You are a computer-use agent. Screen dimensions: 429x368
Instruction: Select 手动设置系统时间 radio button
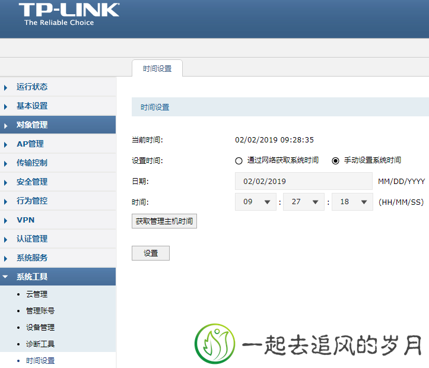click(x=335, y=161)
